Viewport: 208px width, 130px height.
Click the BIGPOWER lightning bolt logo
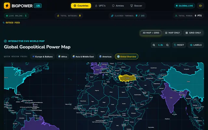(7, 6)
